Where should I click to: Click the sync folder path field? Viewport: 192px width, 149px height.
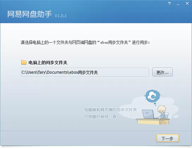[85, 72]
